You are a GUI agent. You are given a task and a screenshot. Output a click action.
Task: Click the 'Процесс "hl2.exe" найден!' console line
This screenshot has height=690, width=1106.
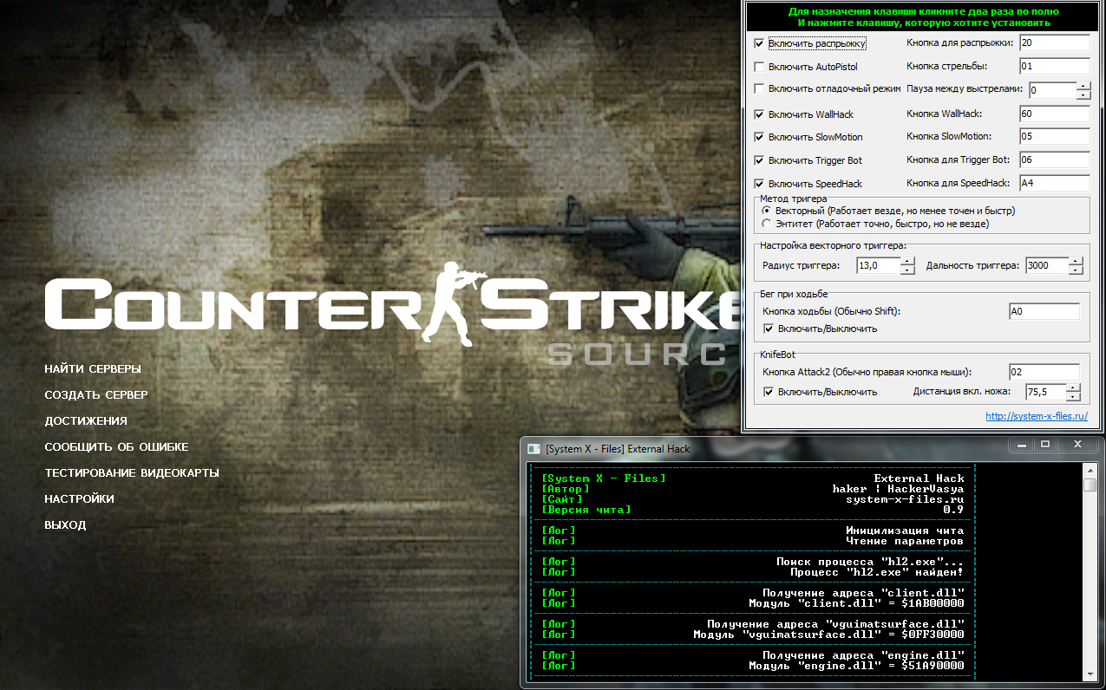click(x=876, y=572)
